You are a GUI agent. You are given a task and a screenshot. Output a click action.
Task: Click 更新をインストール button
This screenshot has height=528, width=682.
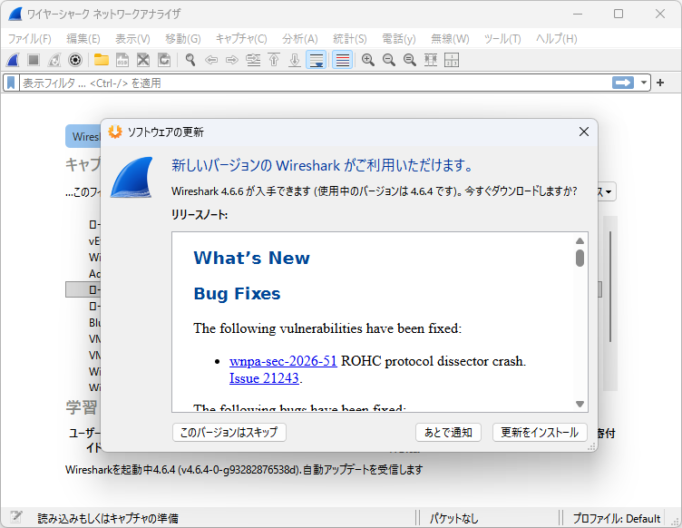(540, 433)
